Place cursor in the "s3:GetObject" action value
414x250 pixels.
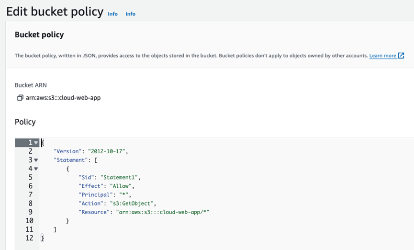(132, 204)
